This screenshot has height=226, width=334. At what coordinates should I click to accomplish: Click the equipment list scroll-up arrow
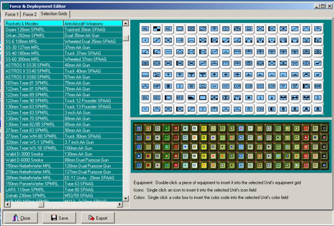click(x=126, y=23)
